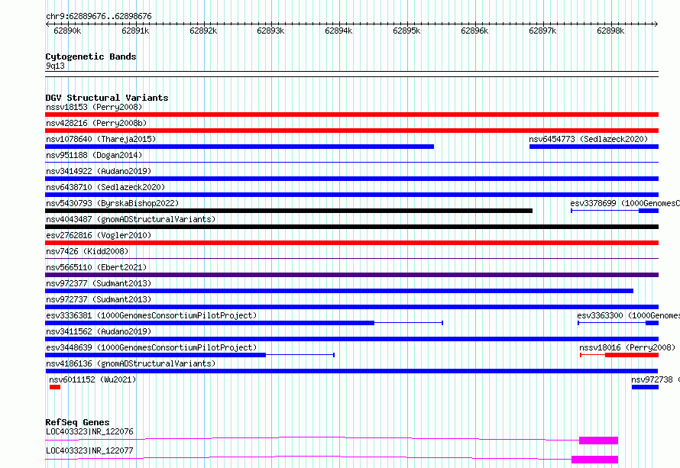Open the nsv951188 (Dogan2014) label
This screenshot has width=680, height=468.
click(94, 155)
